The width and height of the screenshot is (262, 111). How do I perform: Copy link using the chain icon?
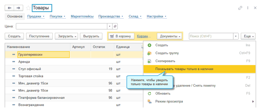(240, 8)
